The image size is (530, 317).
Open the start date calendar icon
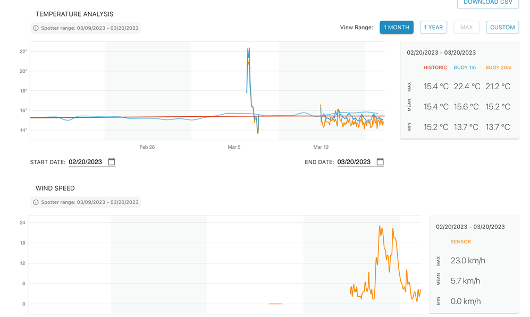[112, 162]
